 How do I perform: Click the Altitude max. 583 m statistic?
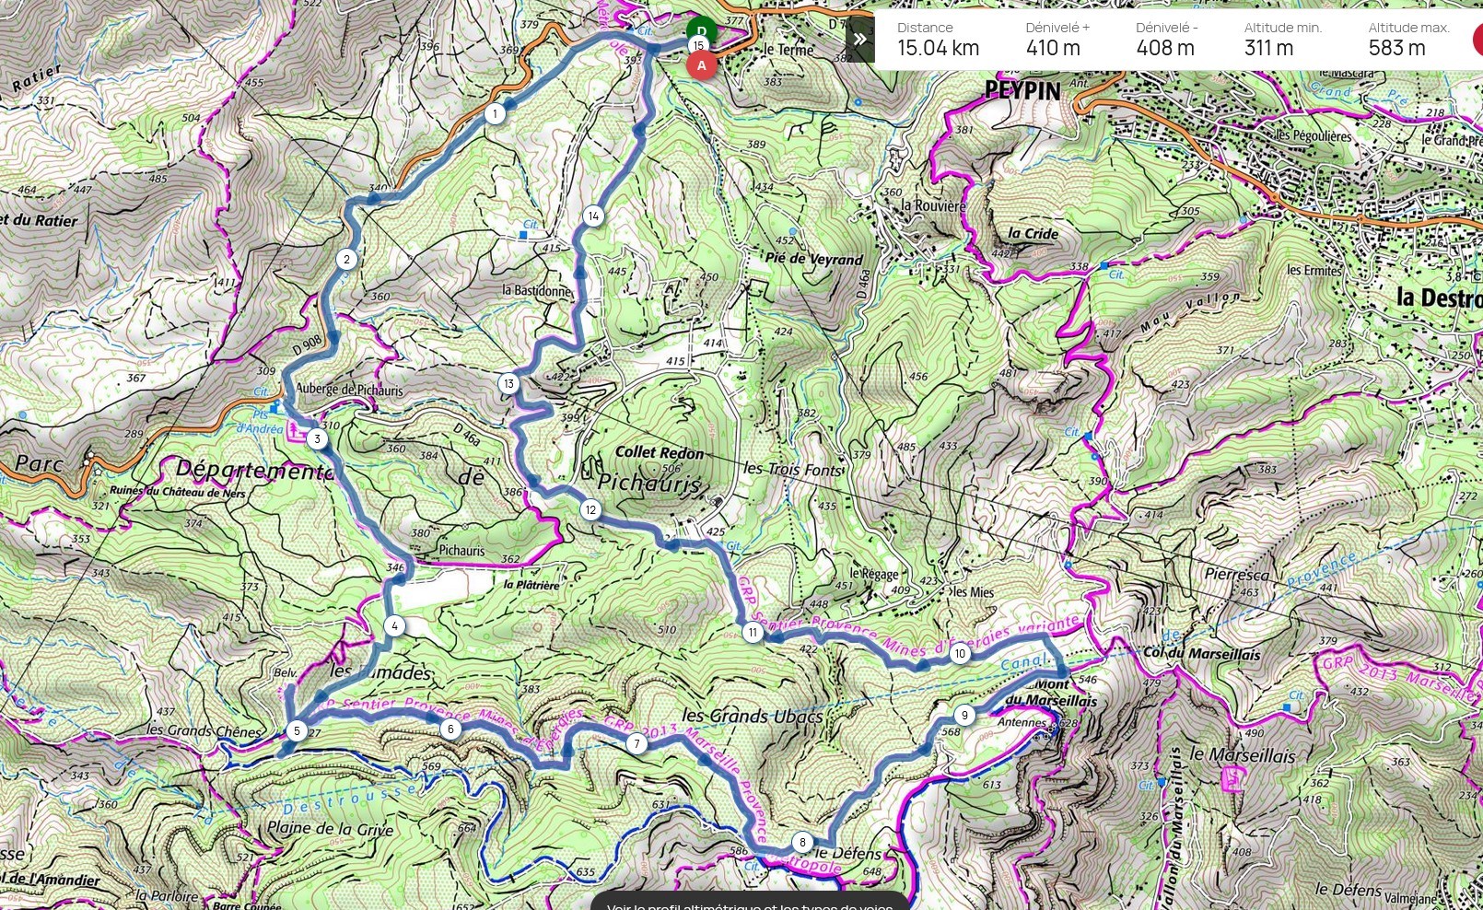[x=1408, y=40]
